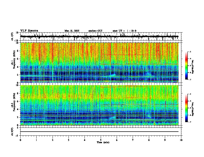Click the ch.1 spectrogram color bar
204x157 pixels.
click(186, 66)
